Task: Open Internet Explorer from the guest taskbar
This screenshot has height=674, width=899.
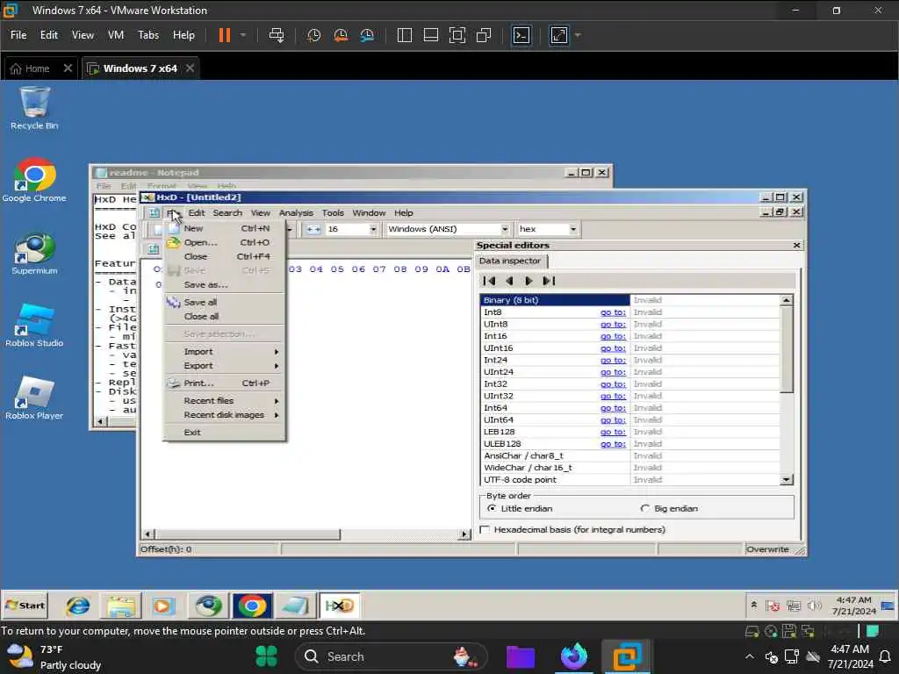Action: (x=77, y=606)
